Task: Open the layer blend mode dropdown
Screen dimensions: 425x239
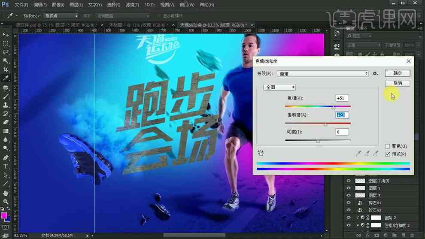Action: tap(363, 45)
